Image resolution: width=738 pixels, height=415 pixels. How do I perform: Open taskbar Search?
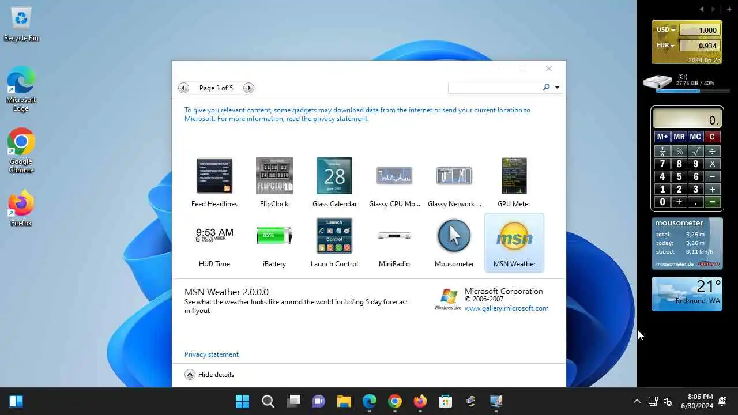pyautogui.click(x=268, y=401)
